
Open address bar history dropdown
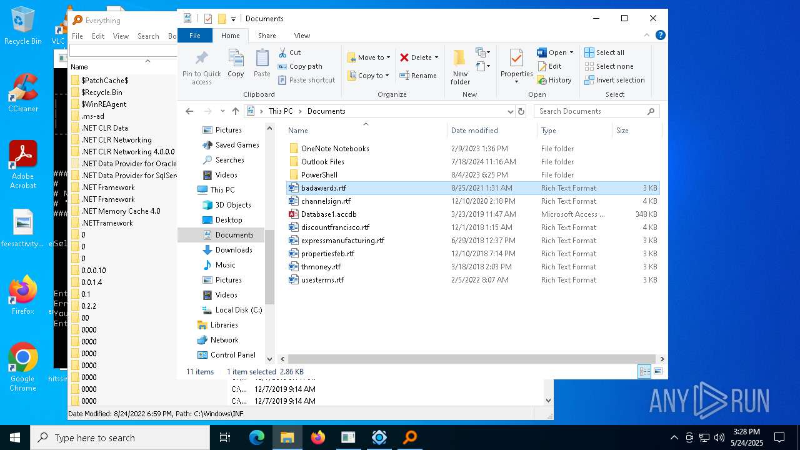click(511, 111)
